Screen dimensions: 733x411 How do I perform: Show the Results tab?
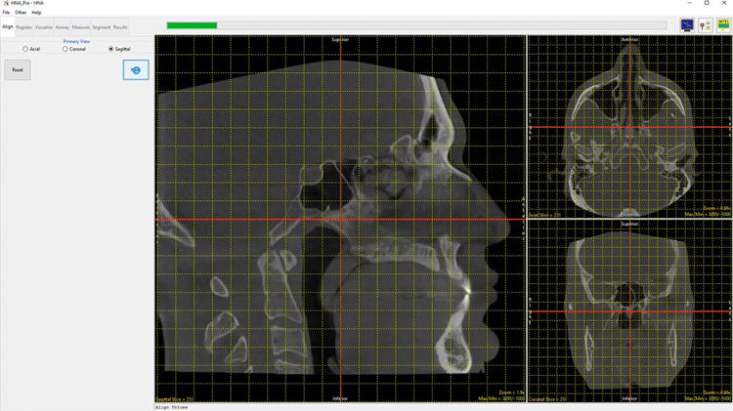(x=120, y=27)
